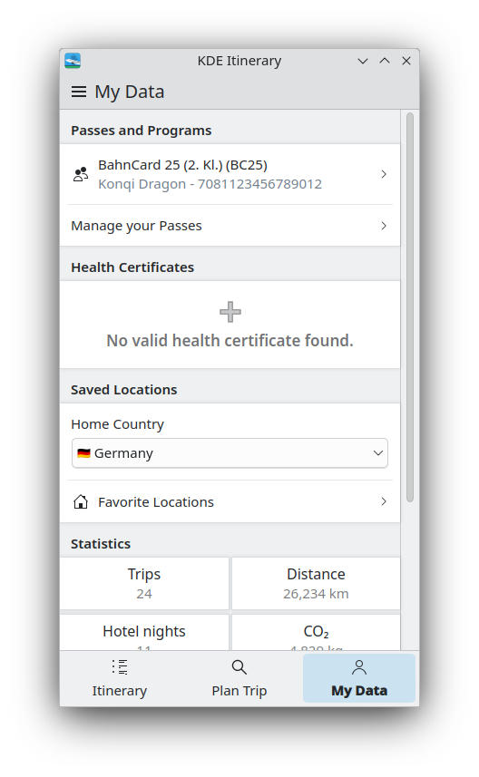Expand the BahnCard 25 entry chevron
Viewport: 479px width, 777px height.
pyautogui.click(x=384, y=174)
